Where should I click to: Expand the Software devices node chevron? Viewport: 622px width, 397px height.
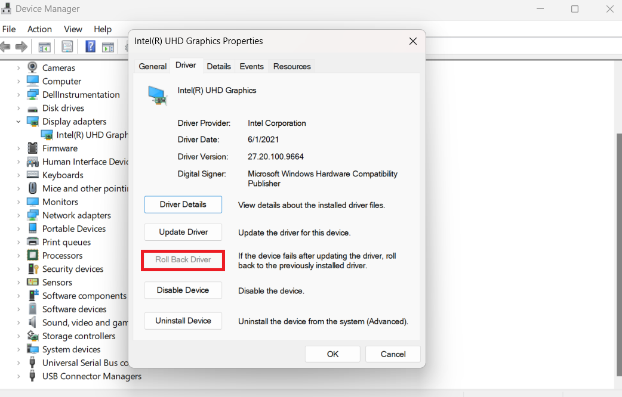coord(19,309)
